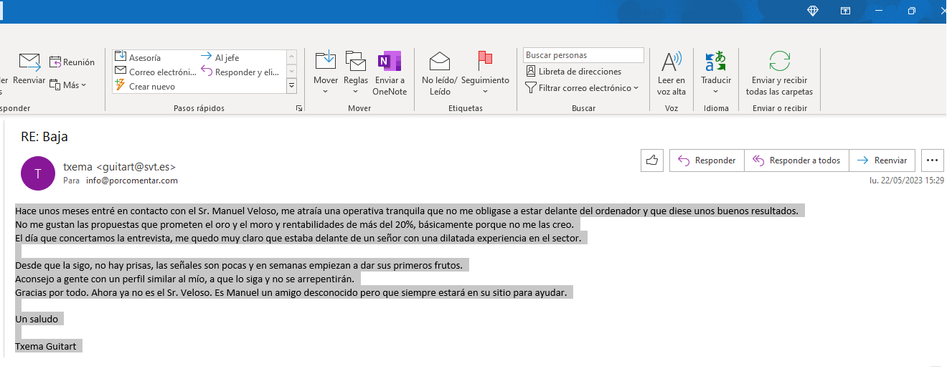Click the RE: Baja subject line
947x384 pixels.
(x=44, y=137)
